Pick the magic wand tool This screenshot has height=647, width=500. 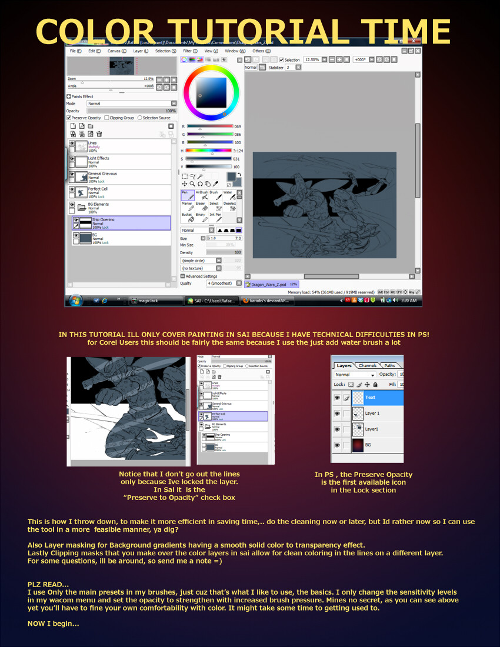pos(200,176)
